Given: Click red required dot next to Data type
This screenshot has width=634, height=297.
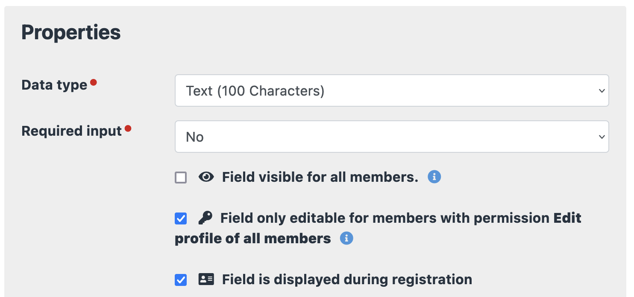Looking at the screenshot, I should click(94, 82).
